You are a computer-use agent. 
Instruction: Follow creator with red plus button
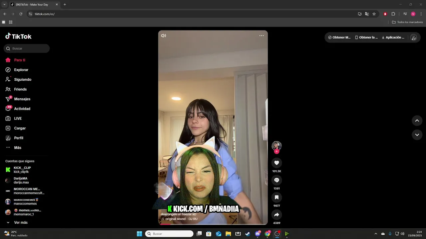coord(277,151)
